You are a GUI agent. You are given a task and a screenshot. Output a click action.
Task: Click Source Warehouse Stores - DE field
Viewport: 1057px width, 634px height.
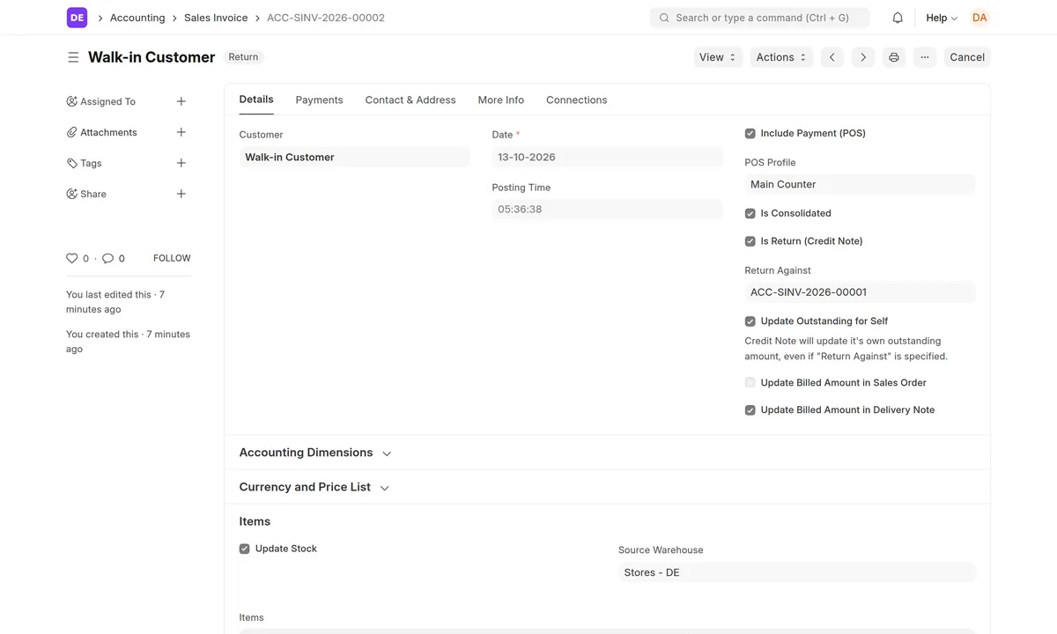tap(796, 572)
